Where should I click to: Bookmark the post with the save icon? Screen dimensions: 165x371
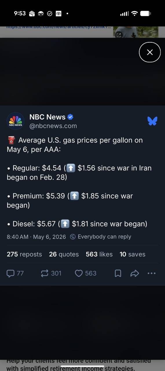pos(118,273)
